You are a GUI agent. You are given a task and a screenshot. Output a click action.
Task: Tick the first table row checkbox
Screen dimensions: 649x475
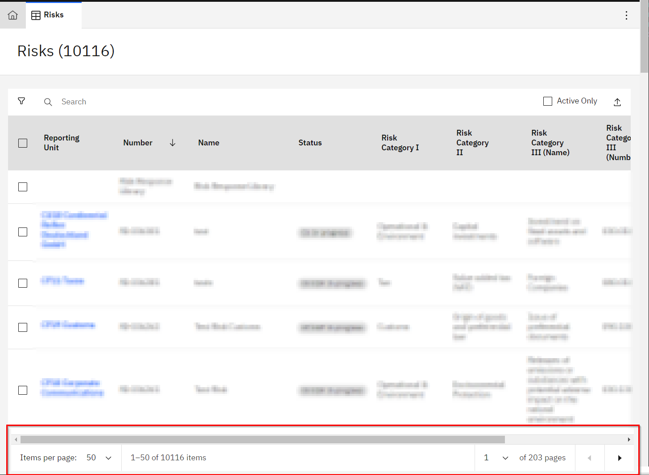point(23,187)
